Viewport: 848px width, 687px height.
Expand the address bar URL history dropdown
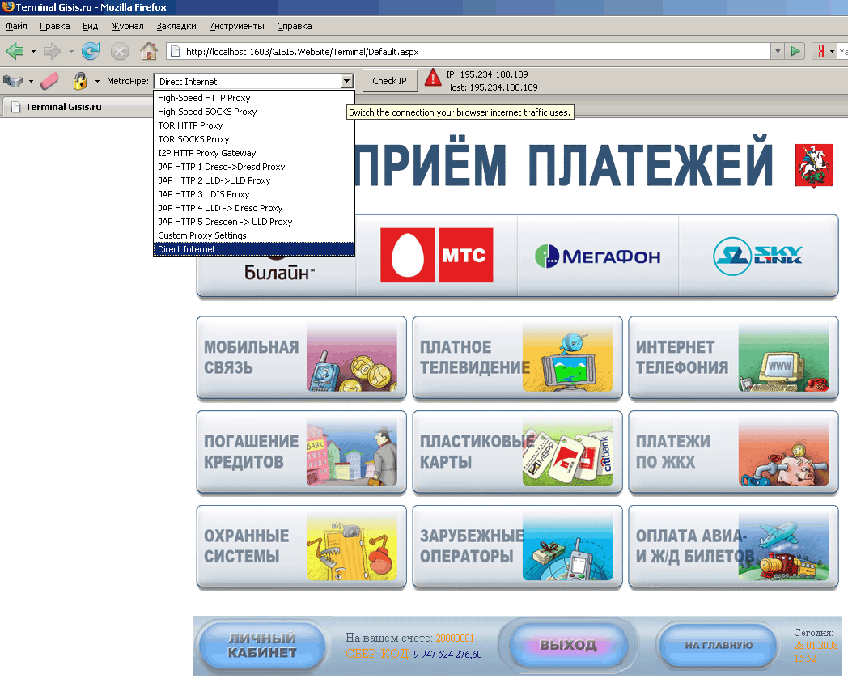coord(777,52)
